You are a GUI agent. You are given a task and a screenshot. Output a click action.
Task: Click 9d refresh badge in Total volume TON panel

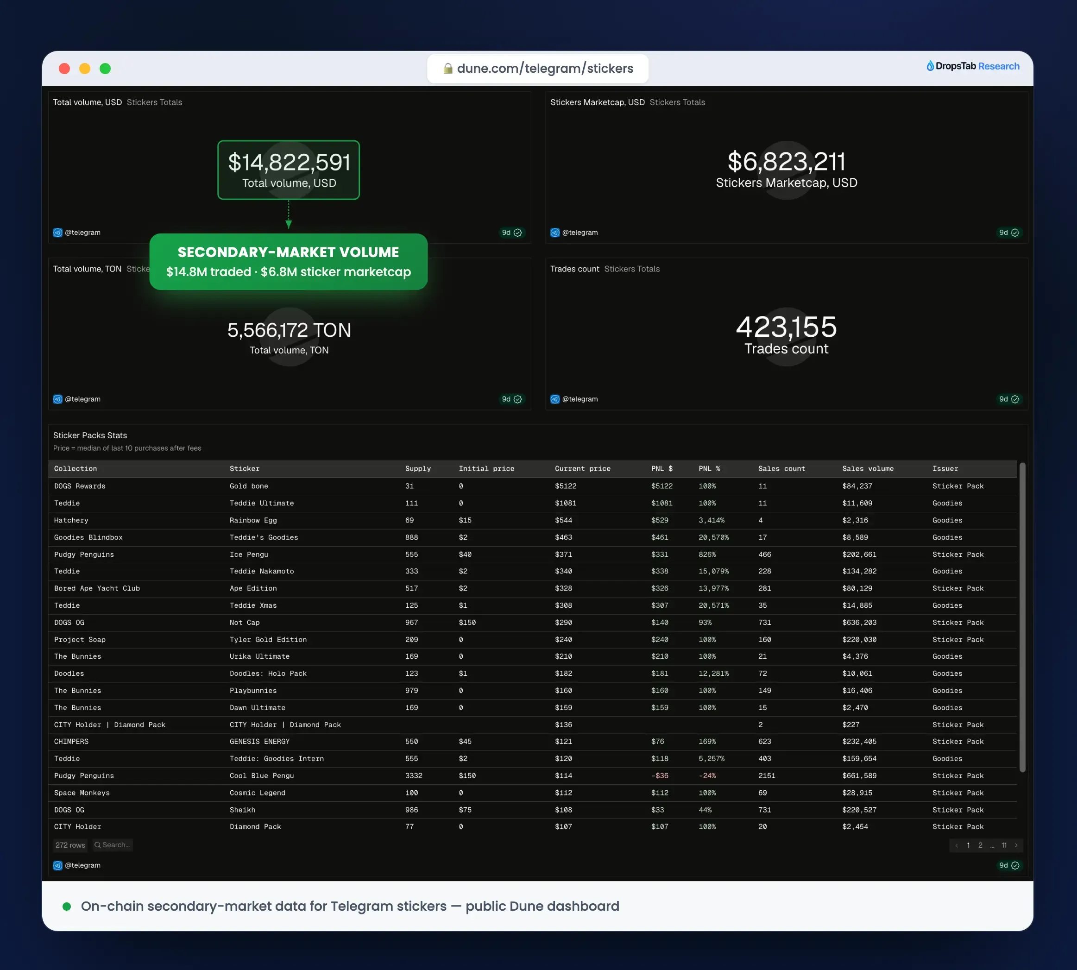point(511,399)
